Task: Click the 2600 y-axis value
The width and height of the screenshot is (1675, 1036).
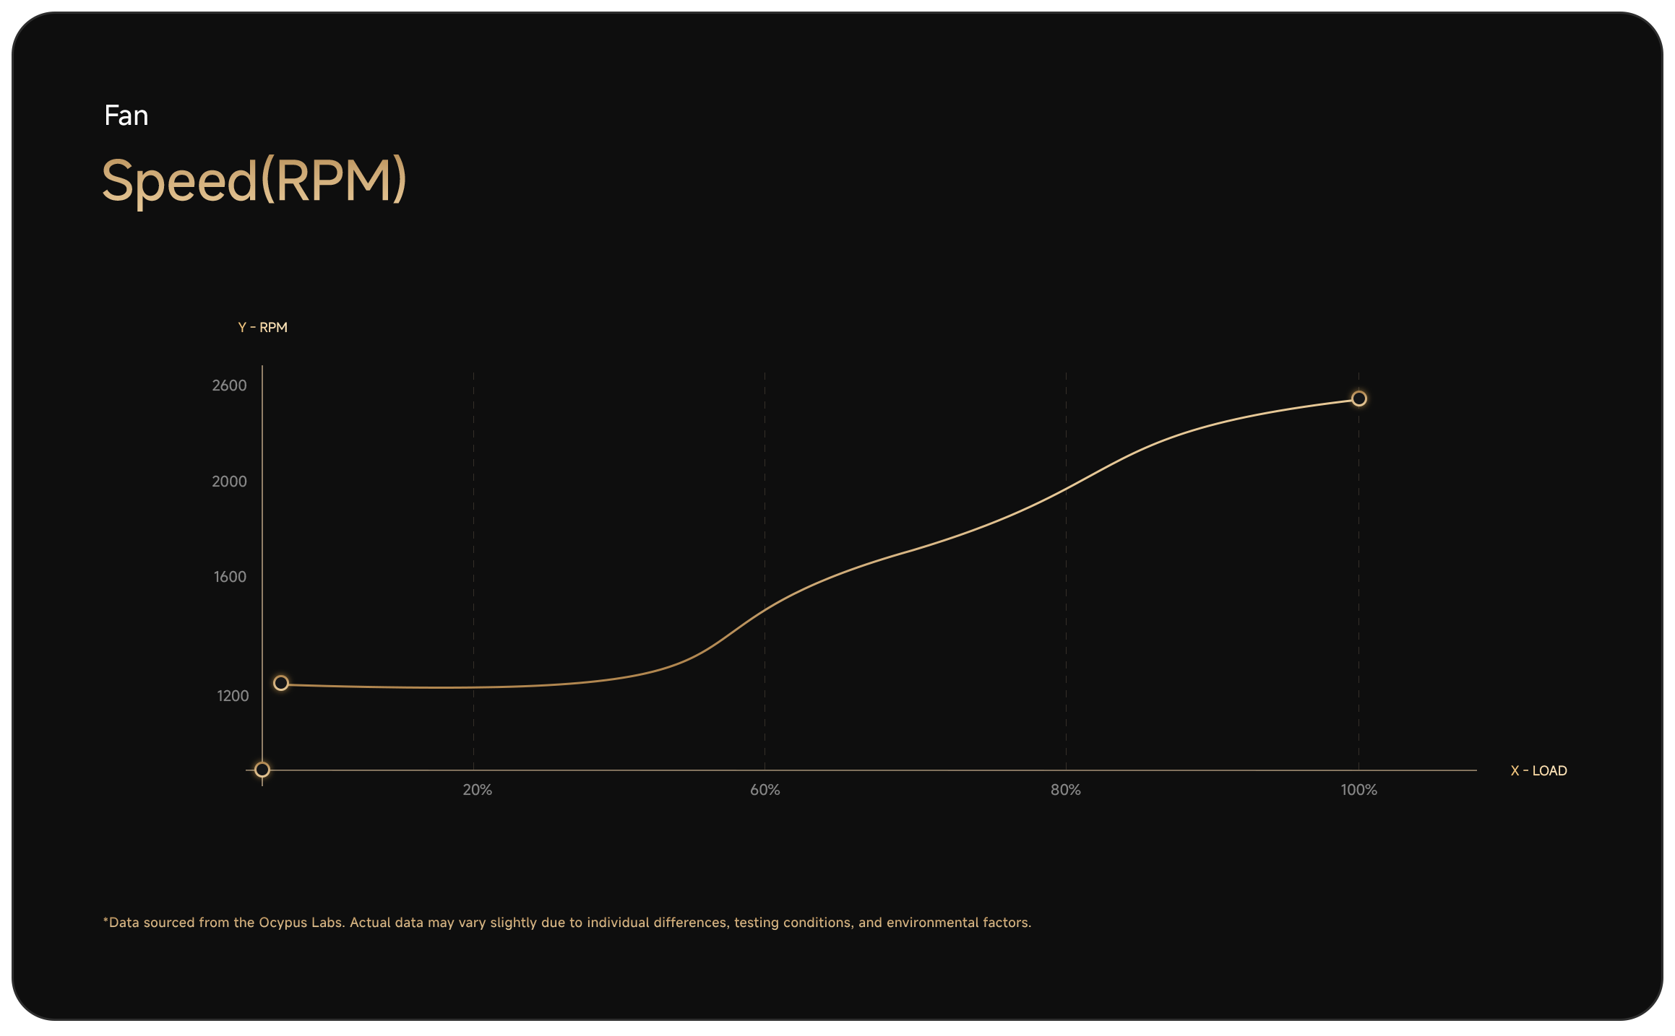Action: (229, 386)
